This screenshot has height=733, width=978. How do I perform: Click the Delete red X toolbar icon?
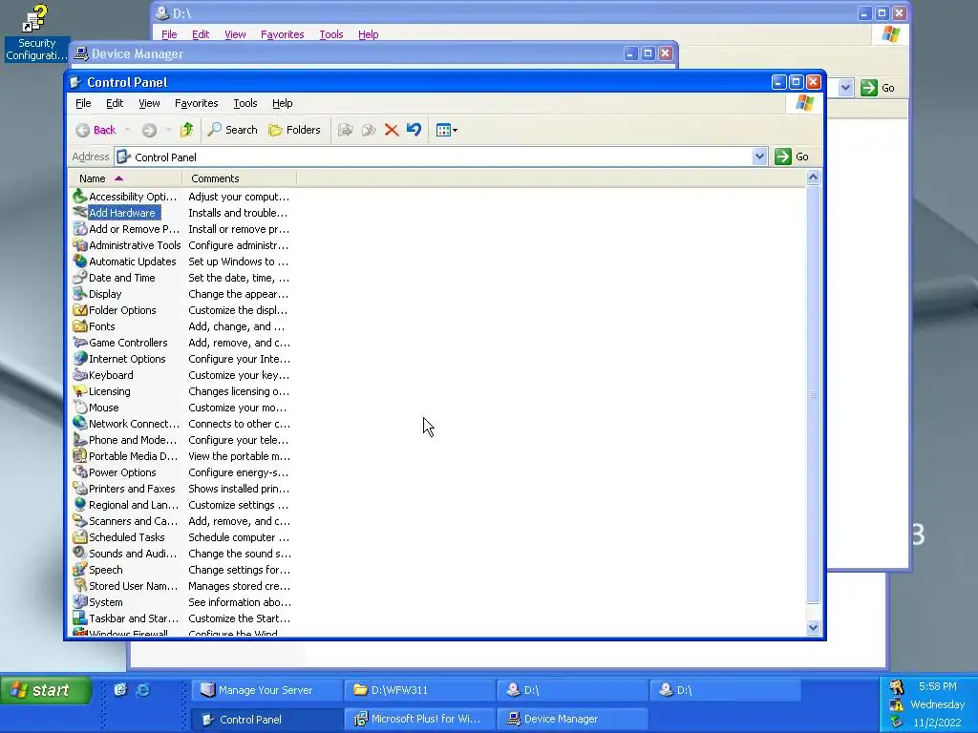pos(391,130)
